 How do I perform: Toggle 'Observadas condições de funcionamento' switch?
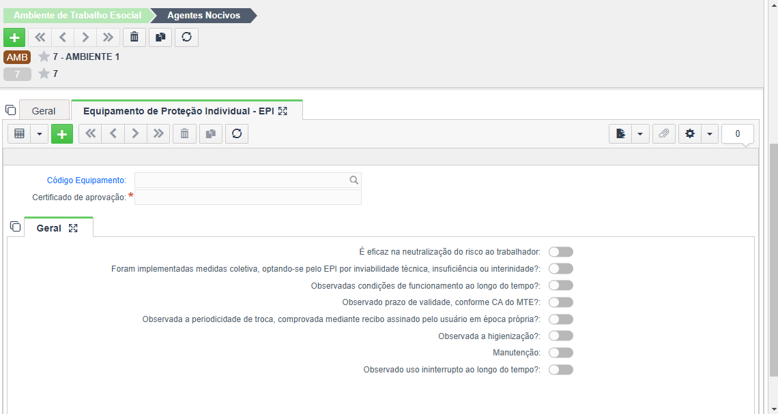[561, 286]
